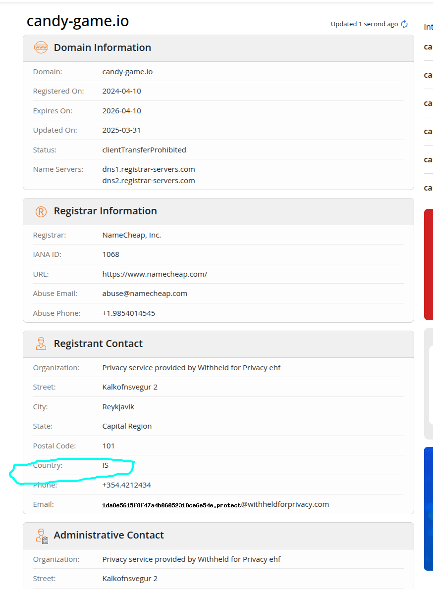The height and width of the screenshot is (589, 433).
Task: Click the Administrative Contact organization value
Action: pyautogui.click(x=191, y=559)
